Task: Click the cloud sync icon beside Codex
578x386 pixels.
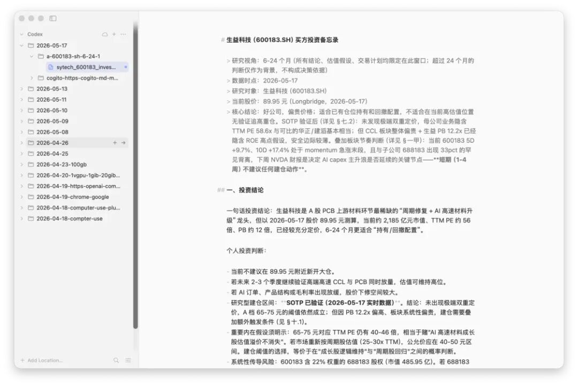Action: [x=105, y=34]
